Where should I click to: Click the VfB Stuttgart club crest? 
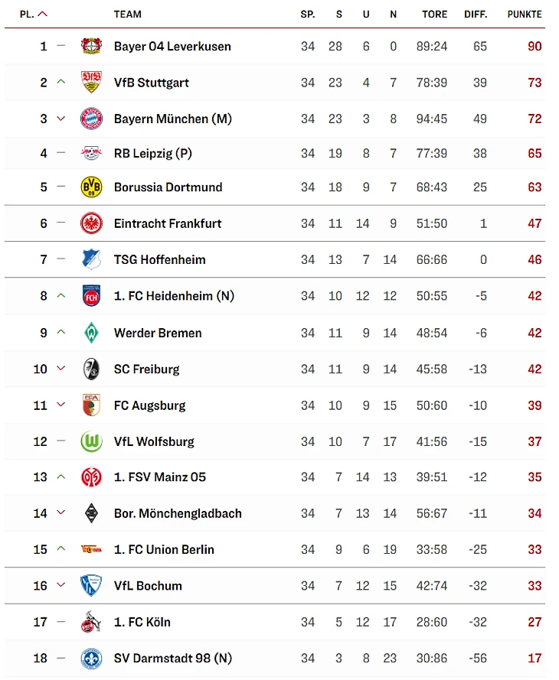[91, 83]
